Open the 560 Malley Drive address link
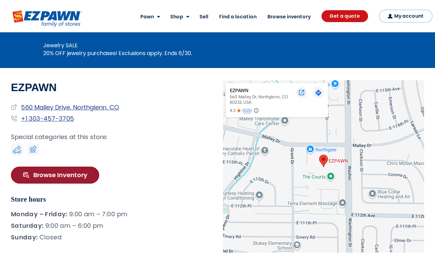This screenshot has height=272, width=435. point(70,107)
